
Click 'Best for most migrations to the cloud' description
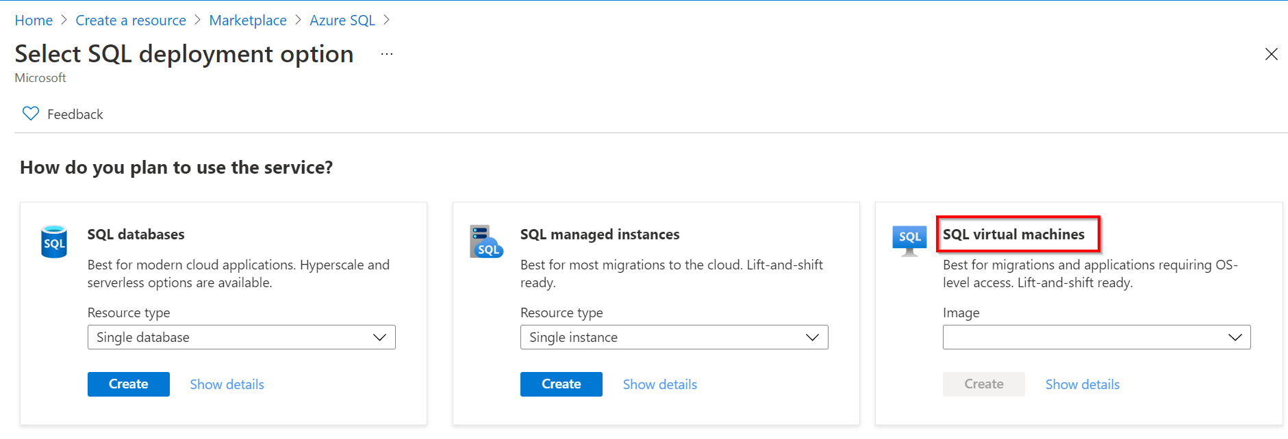(x=672, y=274)
